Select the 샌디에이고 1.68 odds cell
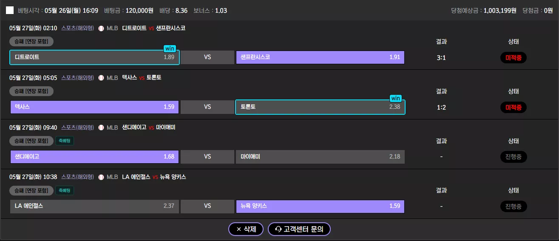This screenshot has height=241, width=559. (x=95, y=156)
